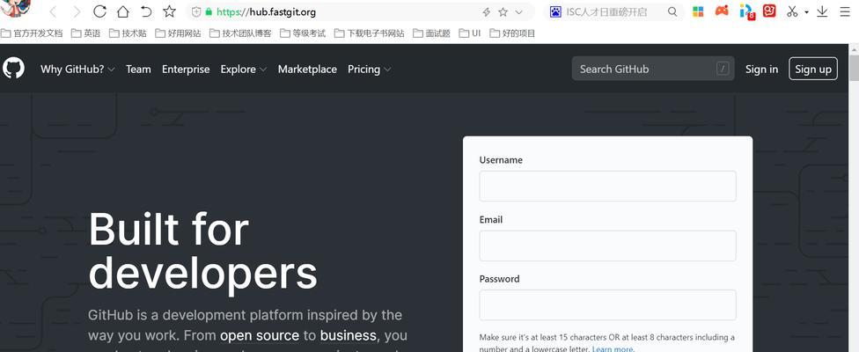The width and height of the screenshot is (859, 352).
Task: Click the red square extension icon
Action: 770,11
